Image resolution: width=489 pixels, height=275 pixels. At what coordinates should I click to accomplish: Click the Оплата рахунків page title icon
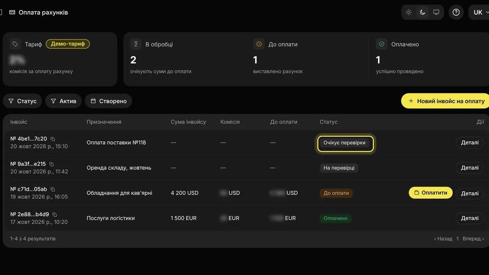click(12, 12)
